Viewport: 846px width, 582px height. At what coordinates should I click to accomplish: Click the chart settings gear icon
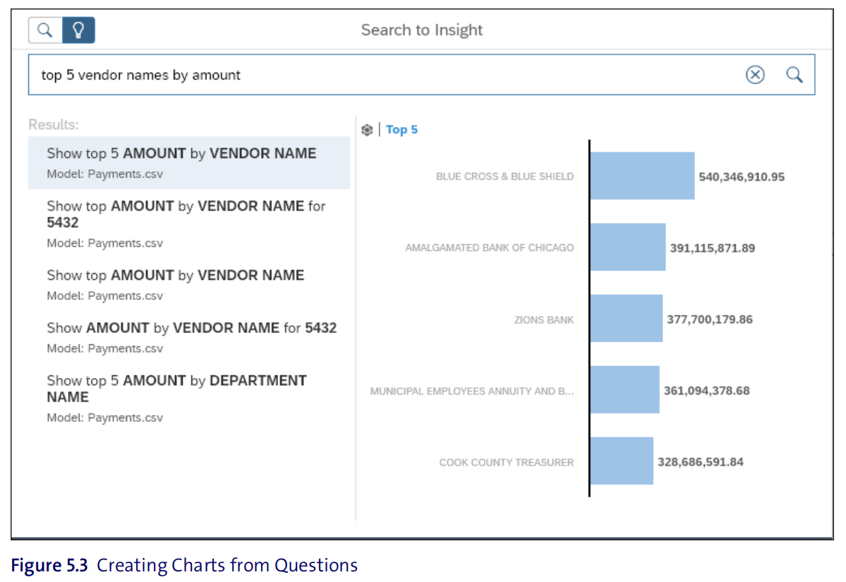click(x=367, y=130)
